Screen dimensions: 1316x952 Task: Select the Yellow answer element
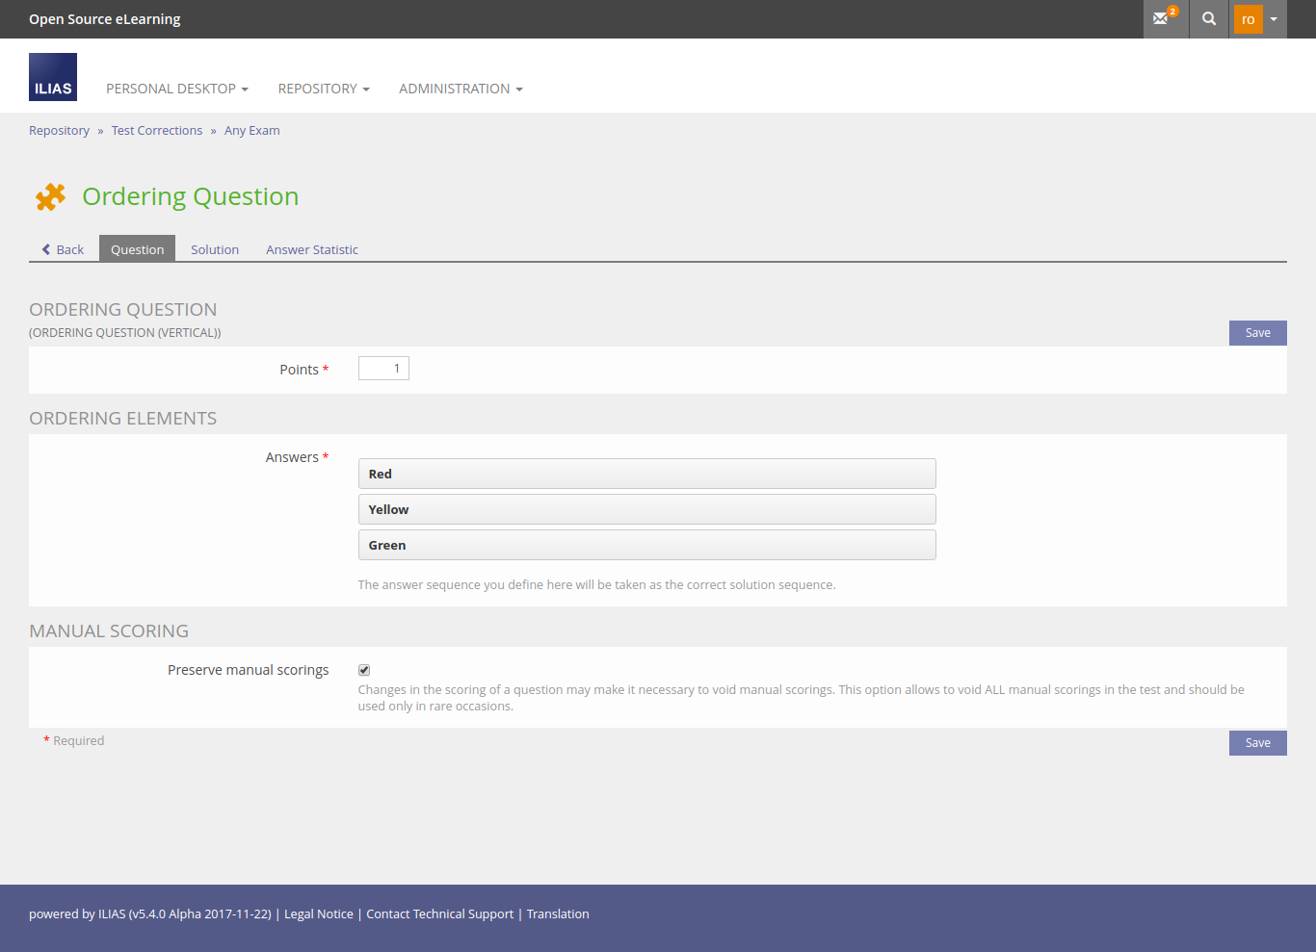pos(646,509)
